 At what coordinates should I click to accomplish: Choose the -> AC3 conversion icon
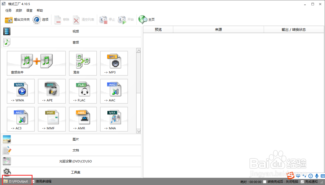point(21,119)
